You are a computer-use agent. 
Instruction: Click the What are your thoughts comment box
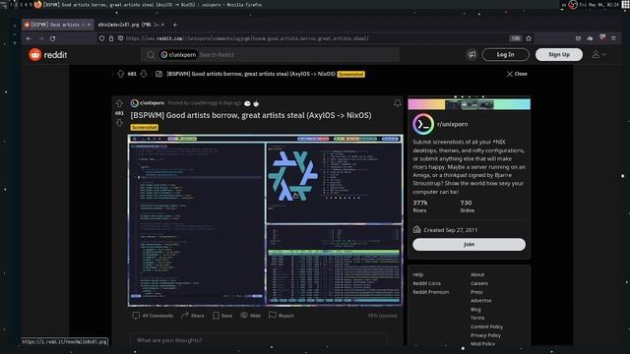[x=259, y=340]
